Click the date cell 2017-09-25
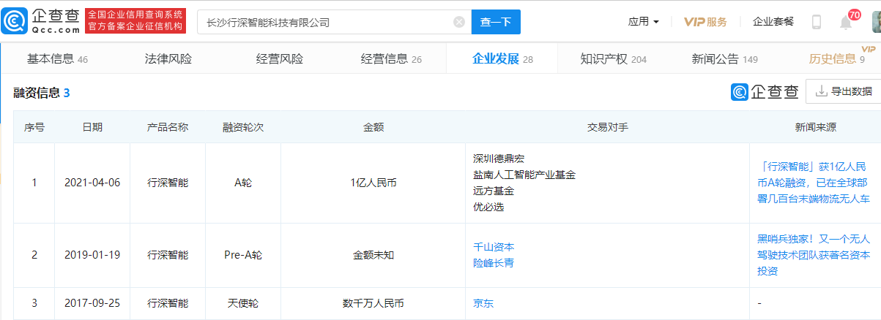Screen dimensions: 881x320 click(92, 303)
